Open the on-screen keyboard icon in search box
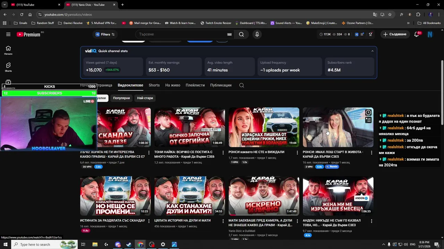 click(229, 34)
